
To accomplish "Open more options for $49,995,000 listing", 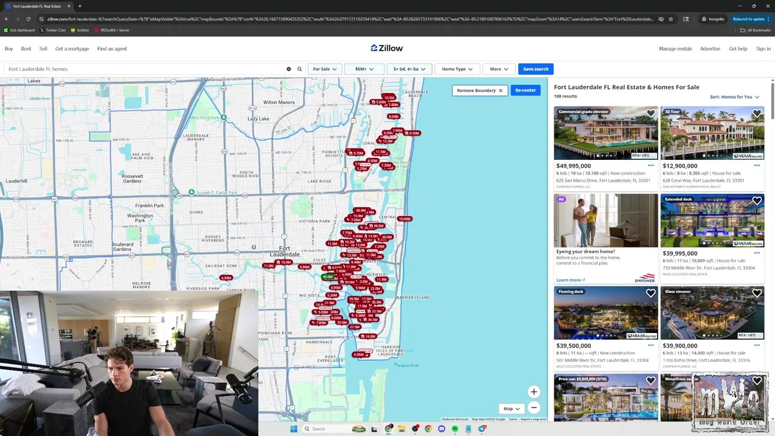I will [x=650, y=165].
